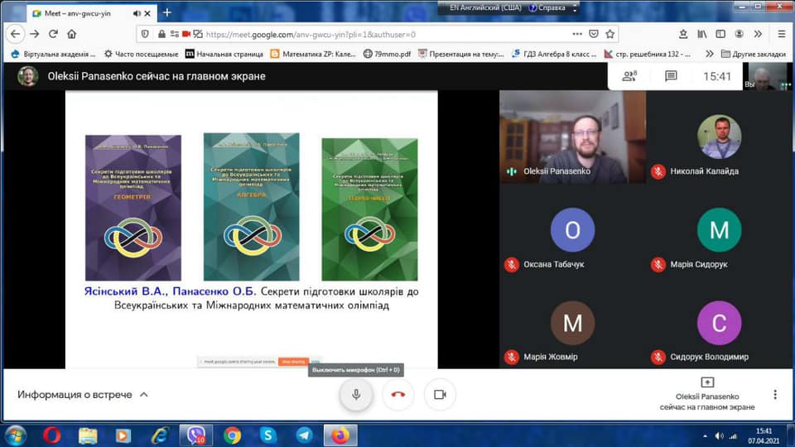Viewport: 795px width, 447px height.
Task: Open a new browser tab
Action: click(166, 12)
